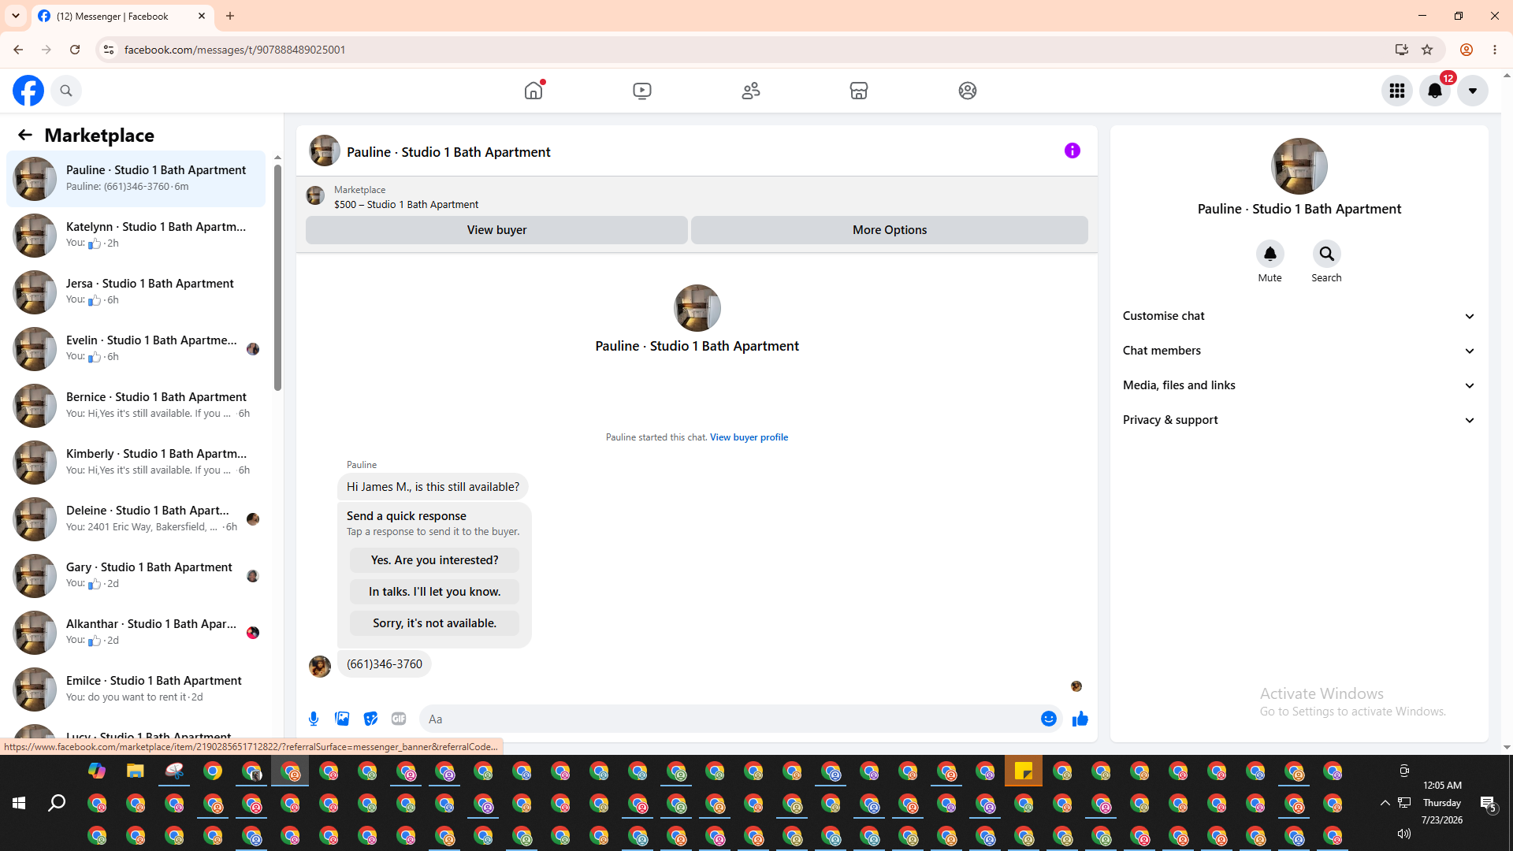Expand the Customise chat section
The image size is (1513, 851).
click(x=1299, y=316)
